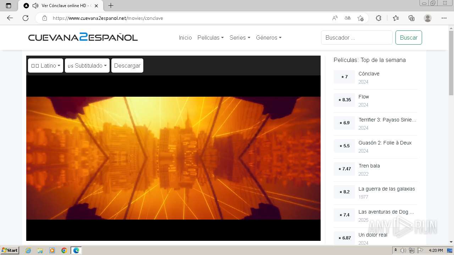Screen dimensions: 454x255
Task: Go to Inicio
Action: [x=185, y=38]
